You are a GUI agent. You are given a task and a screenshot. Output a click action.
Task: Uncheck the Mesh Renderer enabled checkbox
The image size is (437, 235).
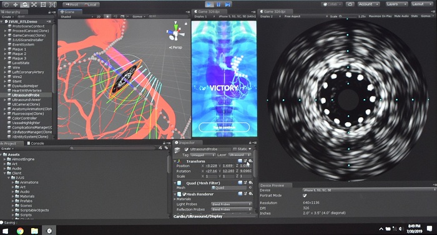tap(184, 194)
